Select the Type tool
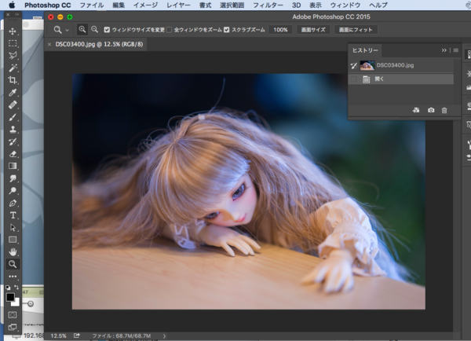Viewport: 471px width, 341px height. point(13,215)
